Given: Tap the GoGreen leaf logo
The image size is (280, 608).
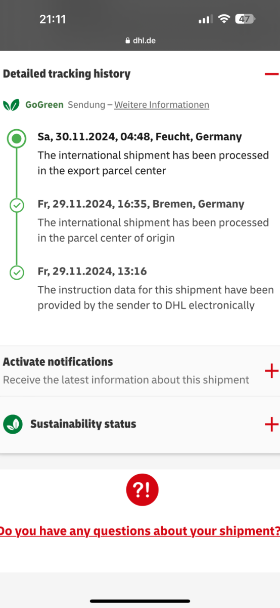Looking at the screenshot, I should tap(11, 105).
